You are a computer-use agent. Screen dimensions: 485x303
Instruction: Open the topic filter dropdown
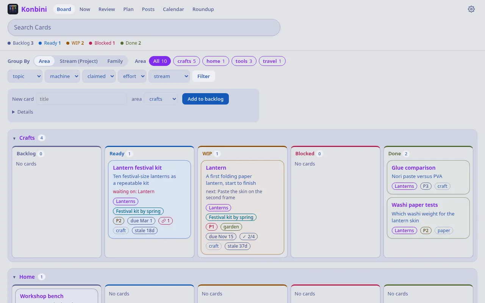click(25, 76)
